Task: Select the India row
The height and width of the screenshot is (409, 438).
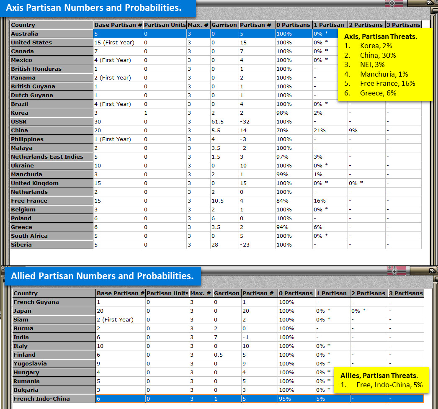Action: (x=218, y=337)
